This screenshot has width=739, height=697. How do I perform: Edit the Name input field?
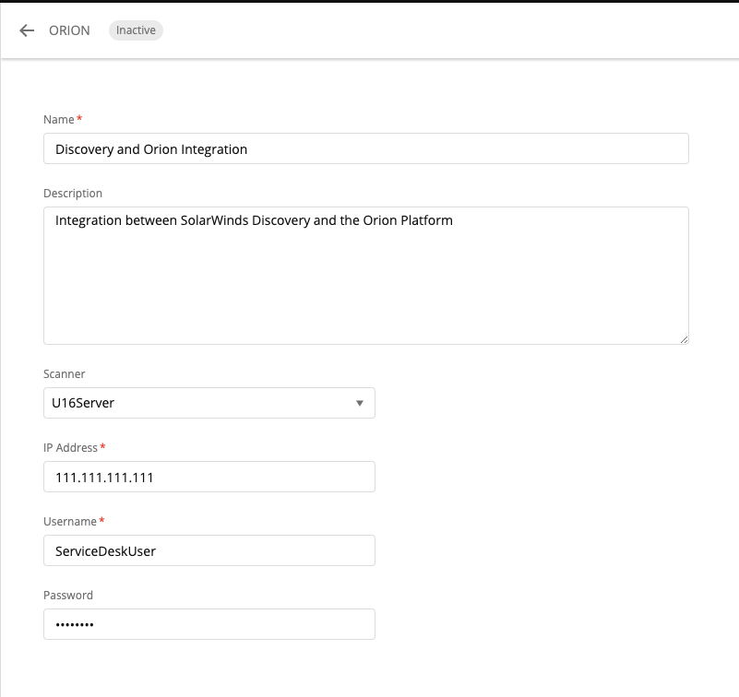pyautogui.click(x=366, y=148)
